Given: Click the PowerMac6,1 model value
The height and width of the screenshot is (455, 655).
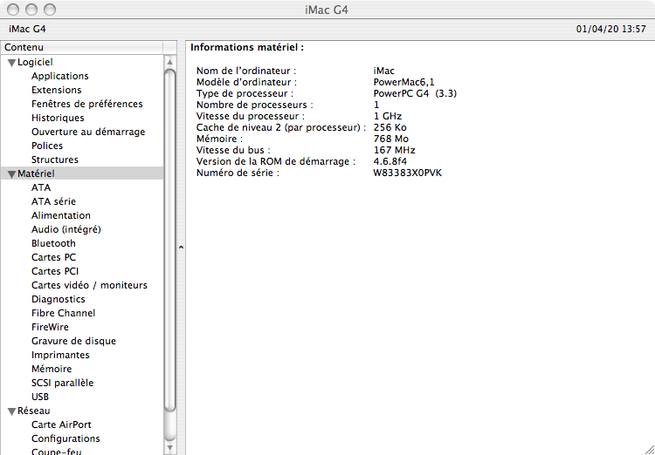Looking at the screenshot, I should click(404, 82).
